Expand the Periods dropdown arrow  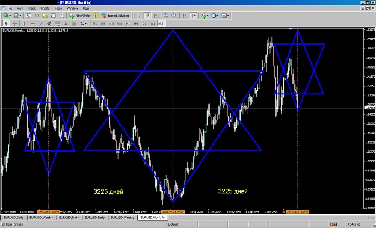tap(218, 16)
